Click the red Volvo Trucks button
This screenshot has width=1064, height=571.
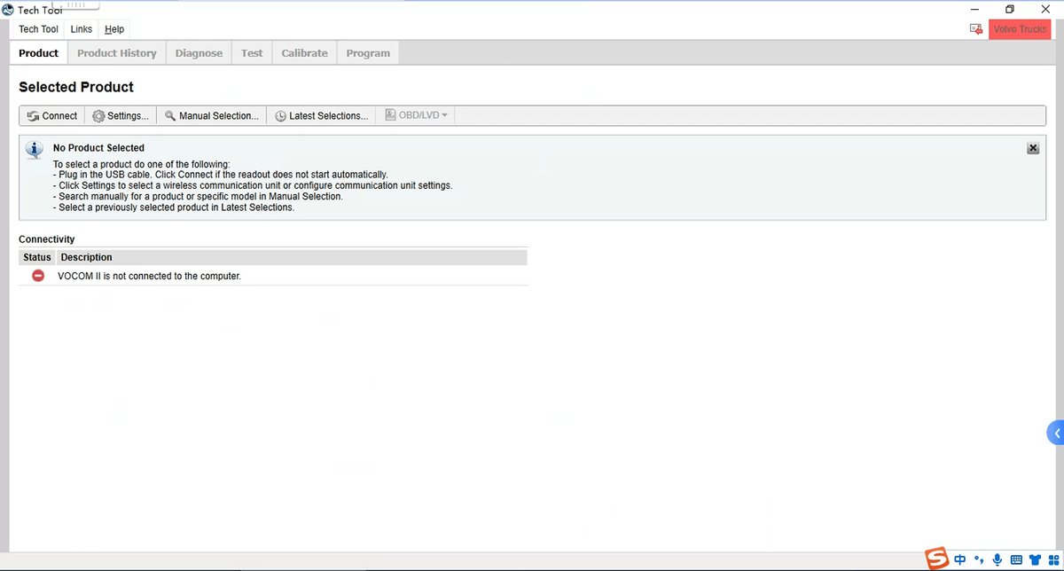(x=1020, y=29)
